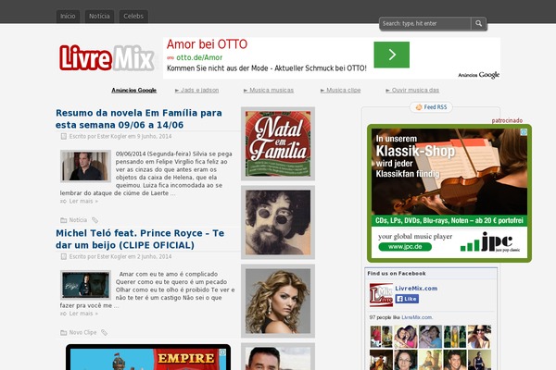
Task: Open the Notícia category link below first post
Action: [78, 220]
